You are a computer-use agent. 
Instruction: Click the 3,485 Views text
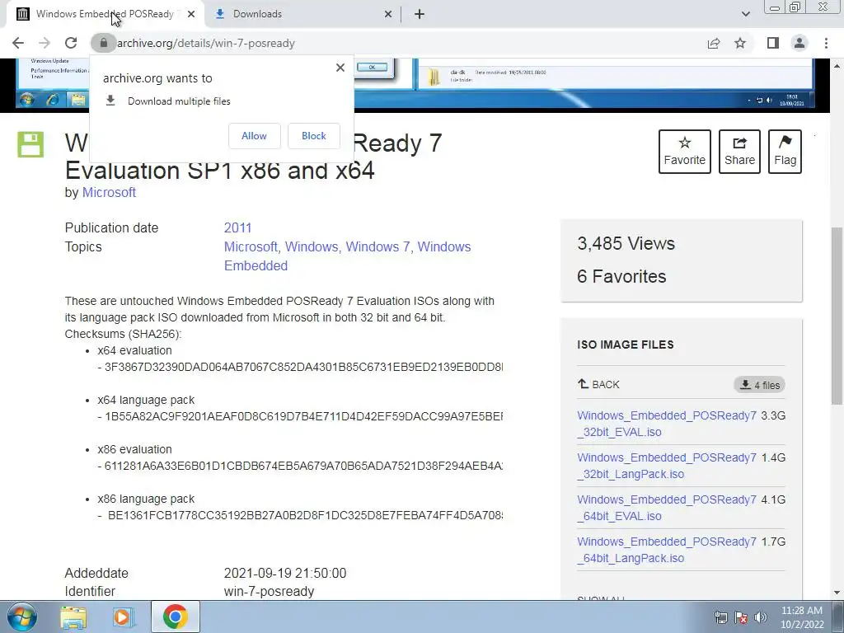coord(626,243)
